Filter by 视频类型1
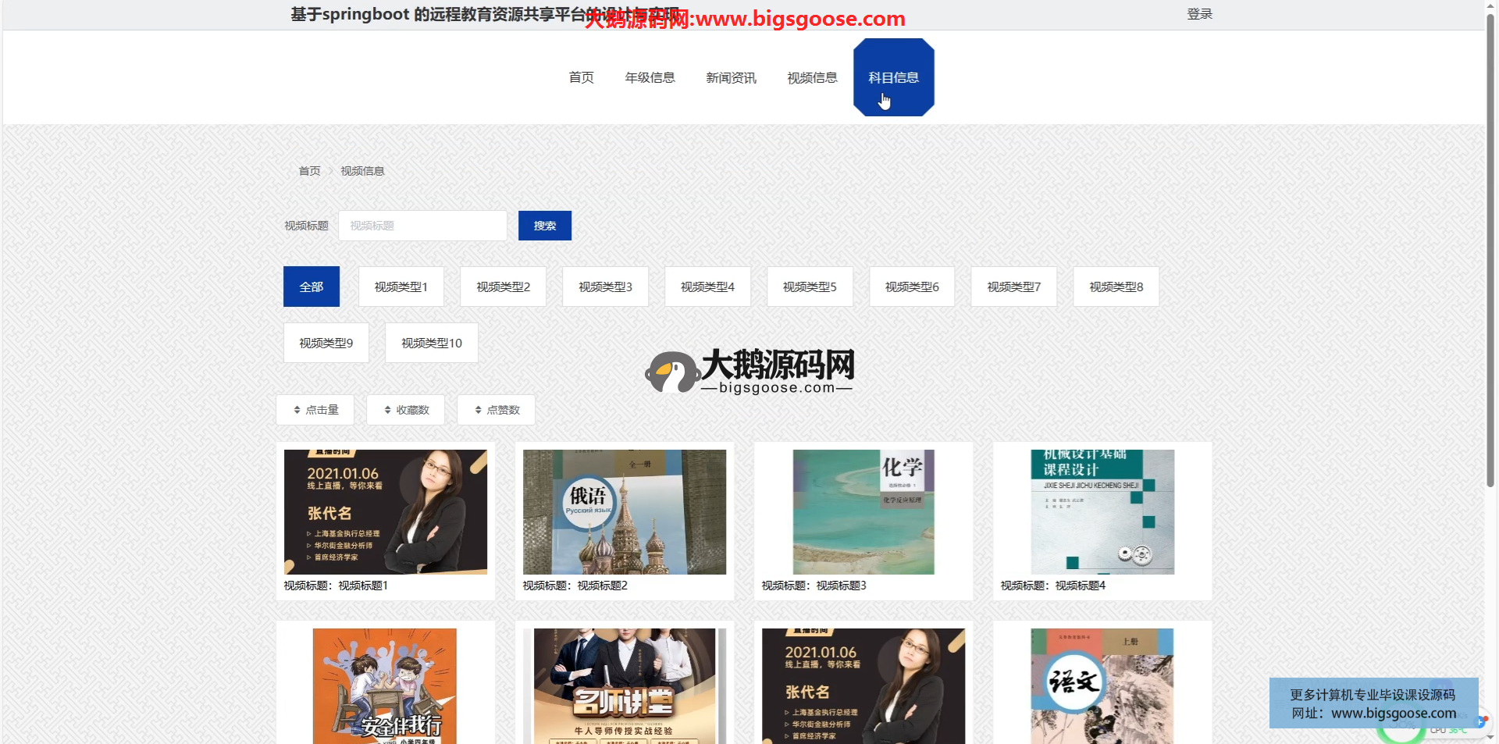The height and width of the screenshot is (744, 1499). 401,287
